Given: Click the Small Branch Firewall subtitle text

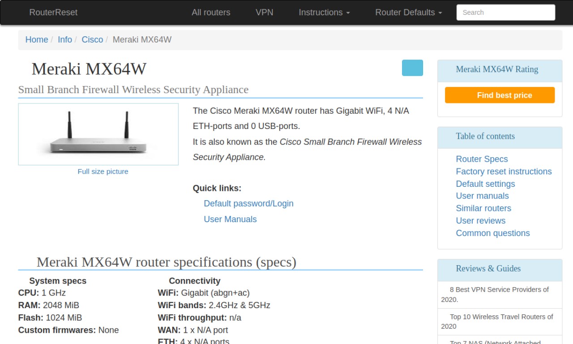Looking at the screenshot, I should coord(133,90).
